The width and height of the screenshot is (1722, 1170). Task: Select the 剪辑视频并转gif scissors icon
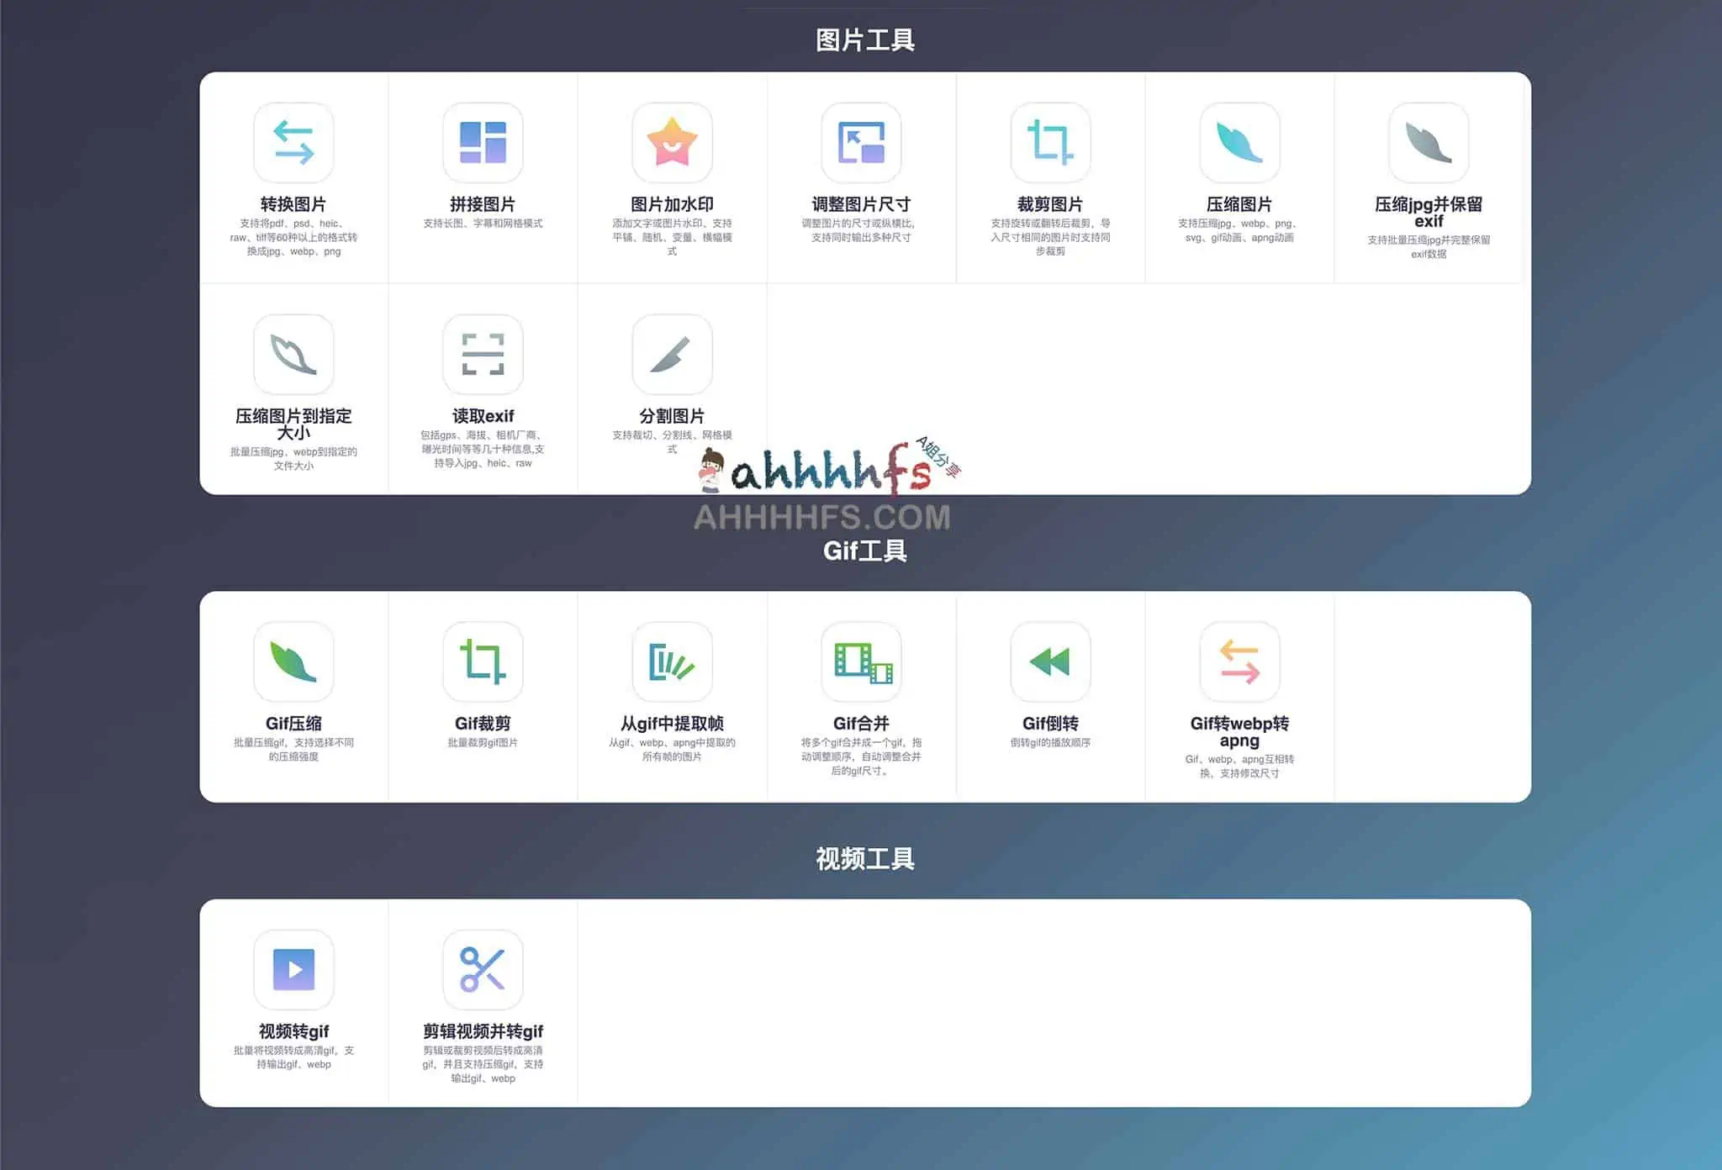click(483, 971)
